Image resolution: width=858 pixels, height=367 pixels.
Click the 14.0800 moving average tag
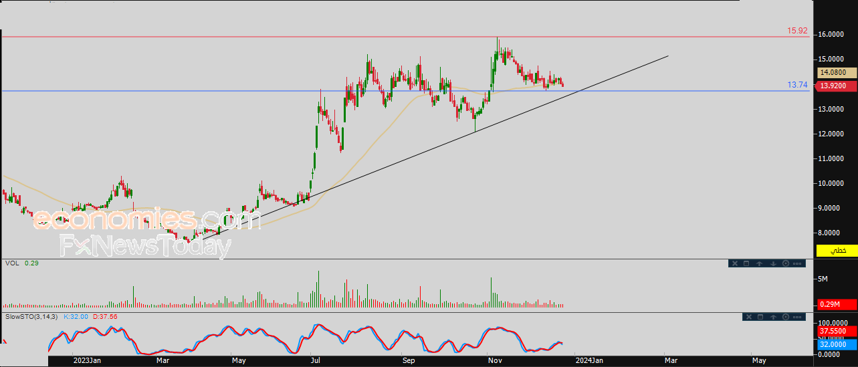[x=837, y=72]
